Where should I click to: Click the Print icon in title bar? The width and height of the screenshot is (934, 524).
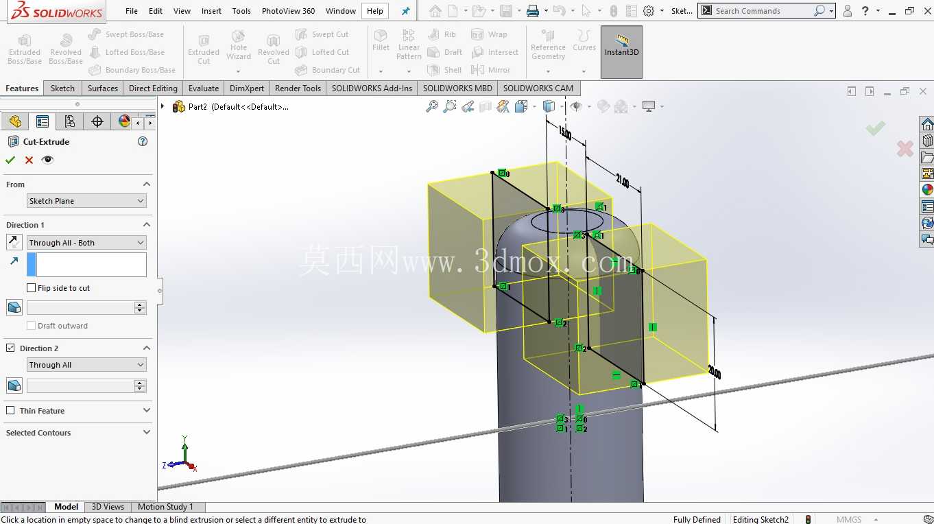pos(533,11)
